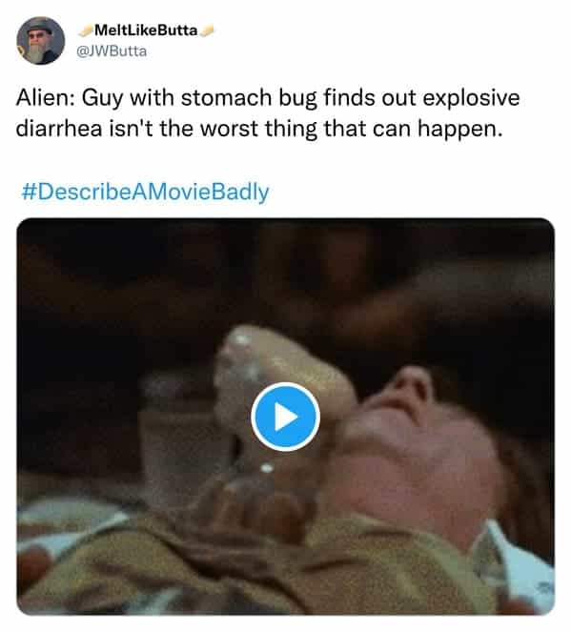Click the butter emoji before MeltLikeButta
This screenshot has width=571, height=632.
(86, 31)
